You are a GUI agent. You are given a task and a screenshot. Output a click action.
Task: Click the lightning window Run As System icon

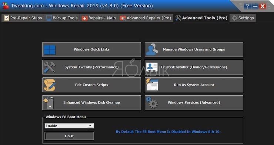coord(152,85)
